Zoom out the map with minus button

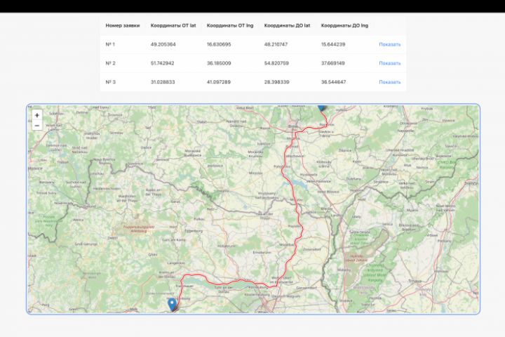tap(37, 126)
